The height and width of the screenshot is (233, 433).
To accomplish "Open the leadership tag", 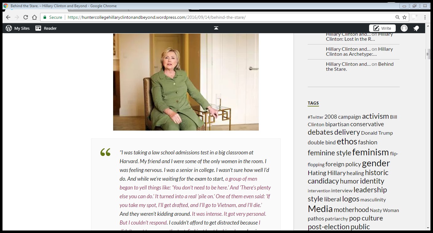I will coord(370,190).
